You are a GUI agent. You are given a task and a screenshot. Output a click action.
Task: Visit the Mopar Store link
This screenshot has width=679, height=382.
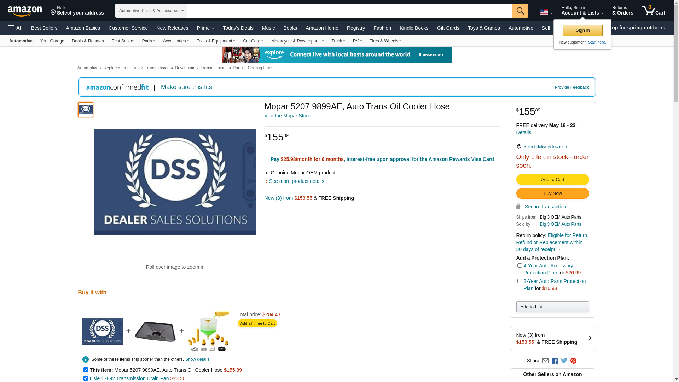(x=287, y=116)
